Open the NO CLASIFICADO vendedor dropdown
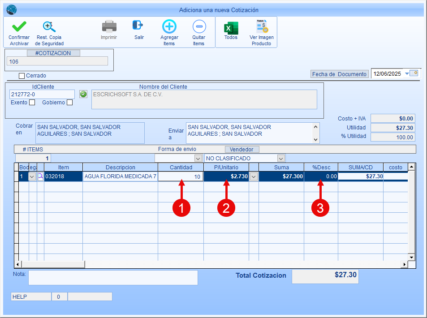427x318 pixels. (x=281, y=158)
